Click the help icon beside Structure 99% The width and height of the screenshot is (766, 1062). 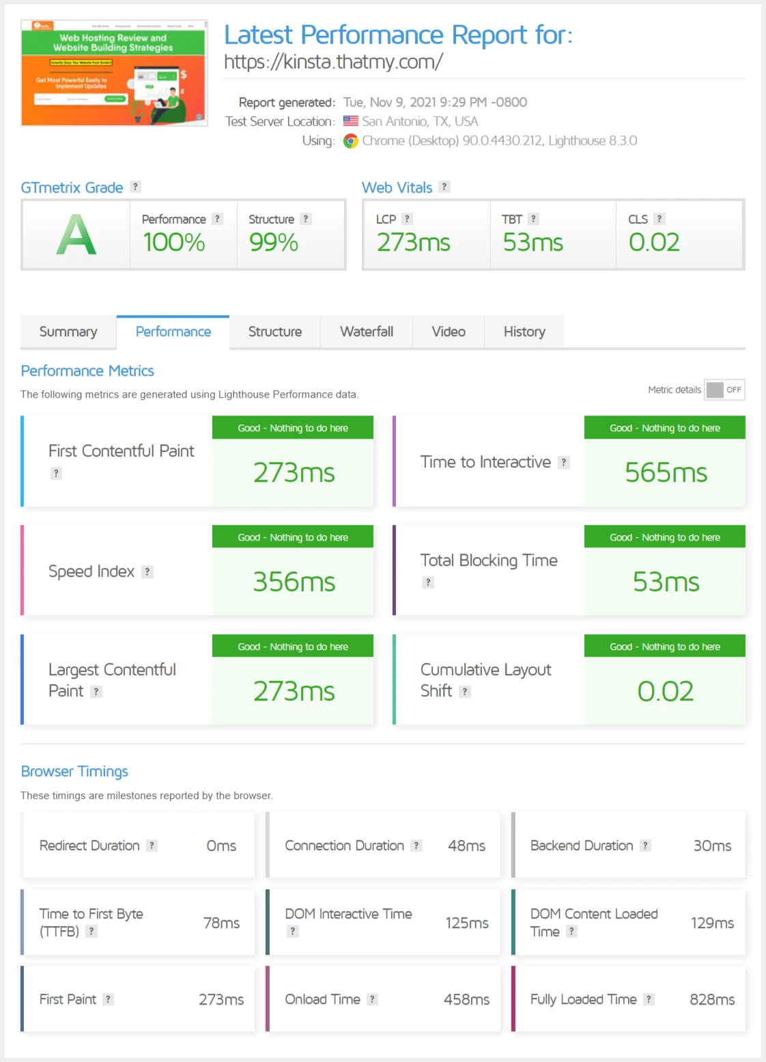point(305,219)
